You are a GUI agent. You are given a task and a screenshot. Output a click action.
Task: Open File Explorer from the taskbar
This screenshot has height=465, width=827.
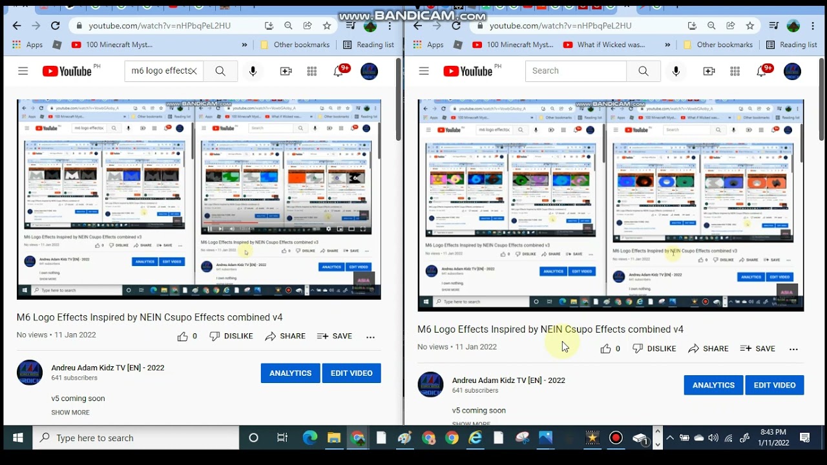[x=334, y=438]
